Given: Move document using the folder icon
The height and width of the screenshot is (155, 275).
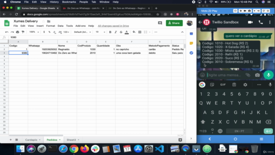Looking at the screenshot, I should (x=49, y=21).
